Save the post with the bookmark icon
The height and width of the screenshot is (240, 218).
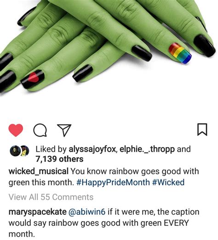[x=202, y=130]
